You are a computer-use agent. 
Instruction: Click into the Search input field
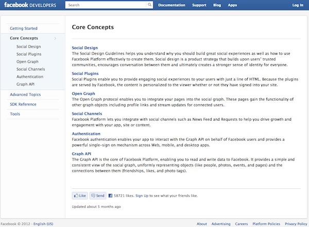(106, 5)
